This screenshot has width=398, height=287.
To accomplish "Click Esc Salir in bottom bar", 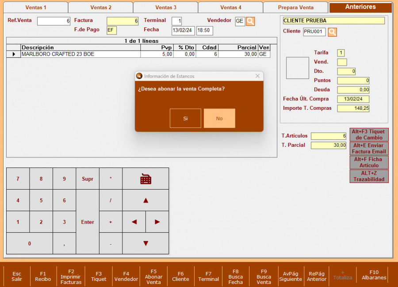I will pyautogui.click(x=17, y=276).
